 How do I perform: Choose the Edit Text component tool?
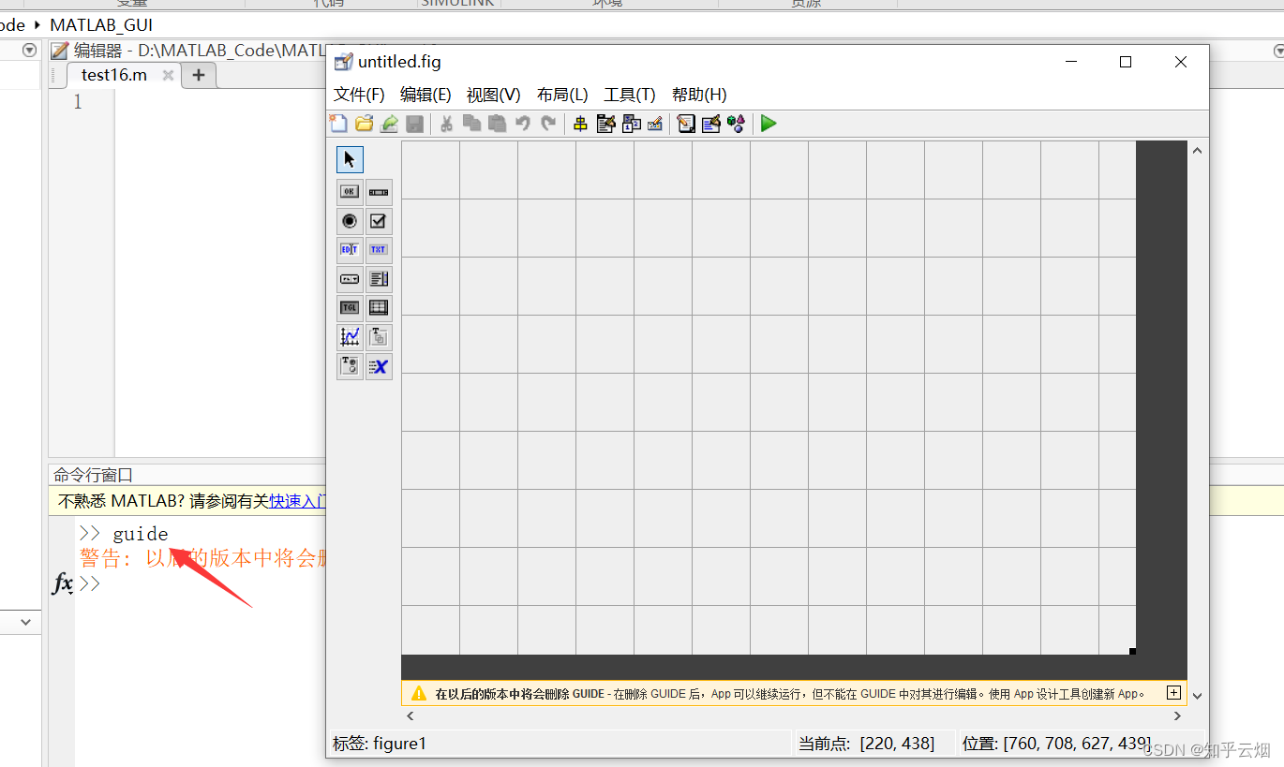pyautogui.click(x=349, y=249)
